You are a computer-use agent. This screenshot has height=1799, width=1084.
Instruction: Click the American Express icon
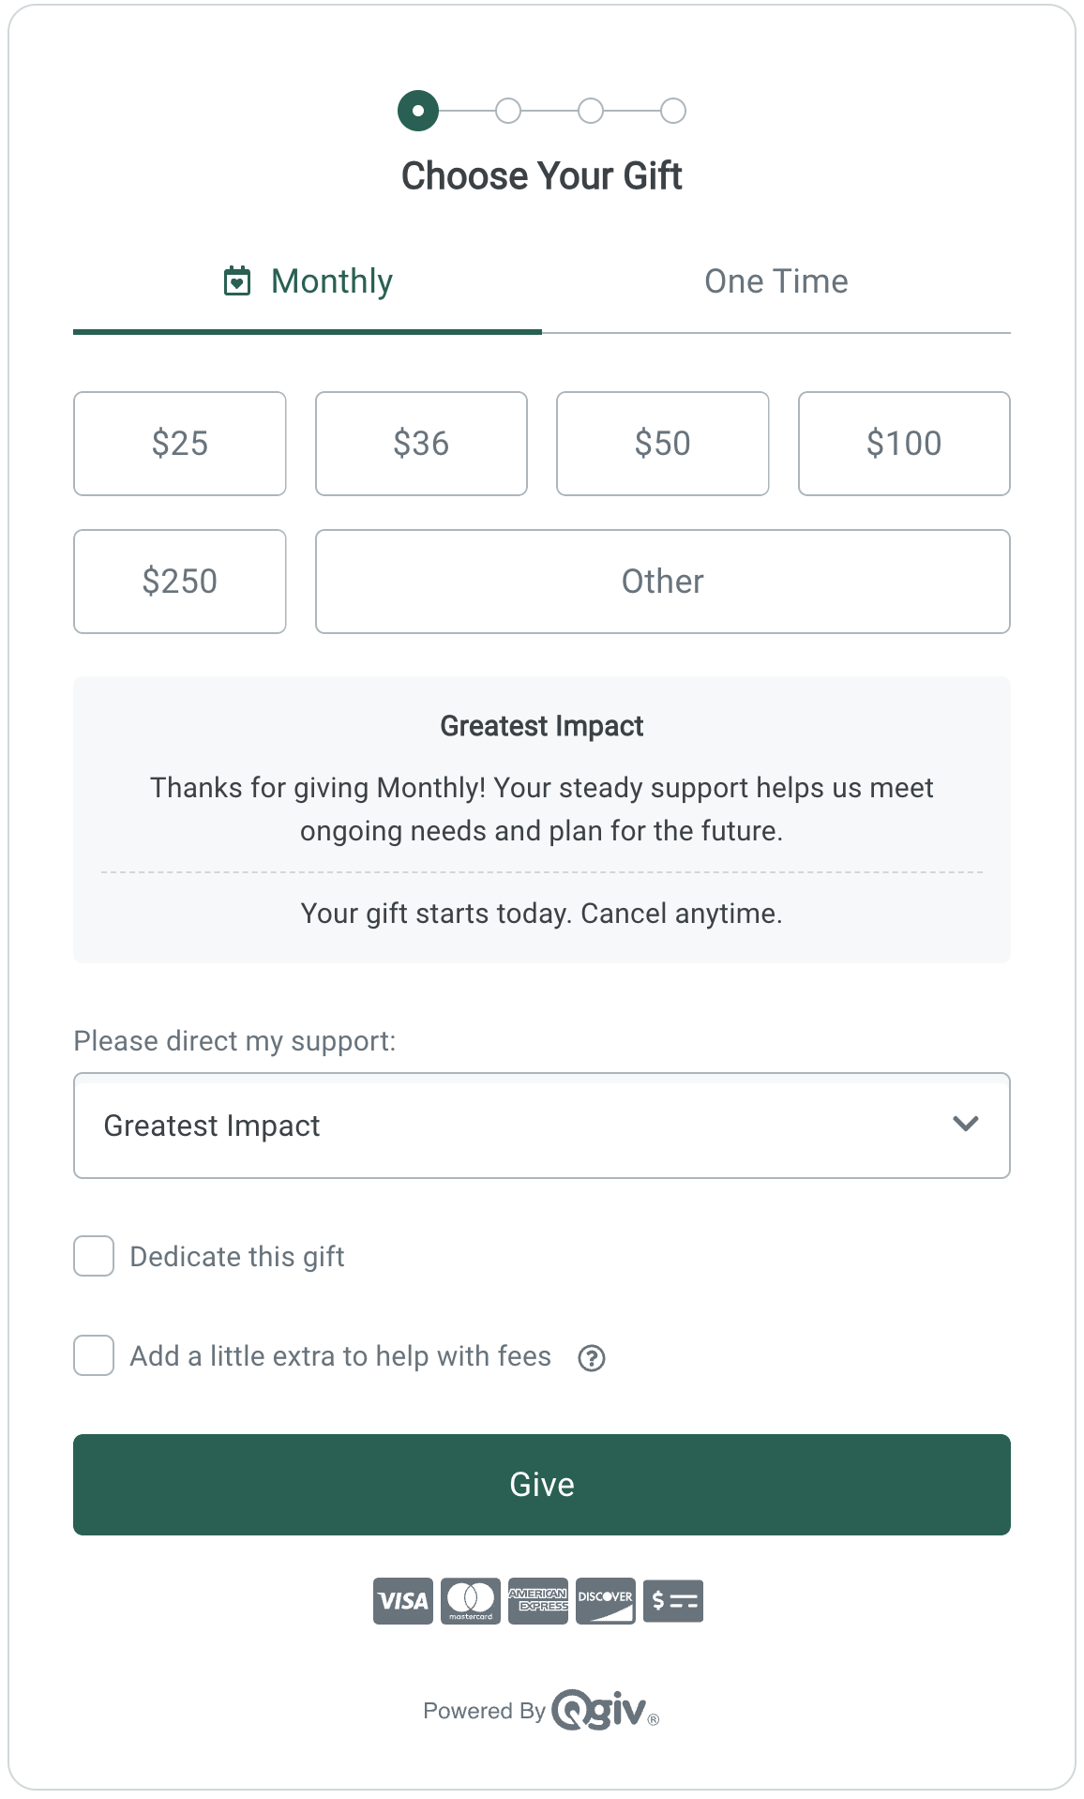coord(538,1600)
